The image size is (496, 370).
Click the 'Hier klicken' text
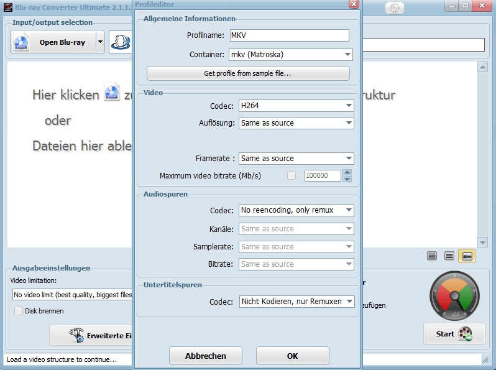pyautogui.click(x=66, y=95)
